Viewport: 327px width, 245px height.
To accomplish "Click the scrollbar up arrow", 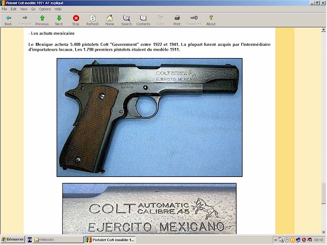I will (x=323, y=30).
